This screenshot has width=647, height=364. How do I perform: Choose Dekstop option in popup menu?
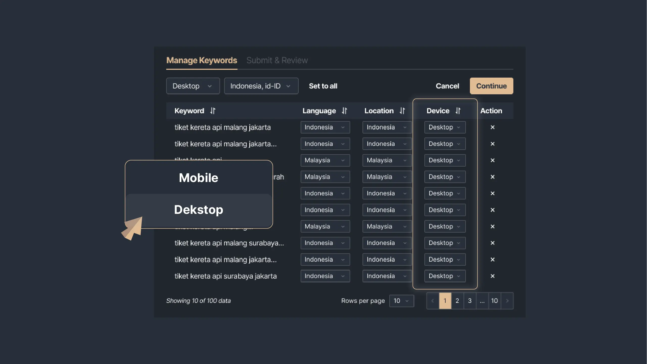pyautogui.click(x=199, y=210)
